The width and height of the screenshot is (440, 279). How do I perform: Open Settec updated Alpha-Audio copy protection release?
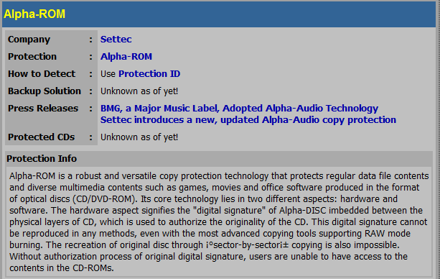click(248, 120)
